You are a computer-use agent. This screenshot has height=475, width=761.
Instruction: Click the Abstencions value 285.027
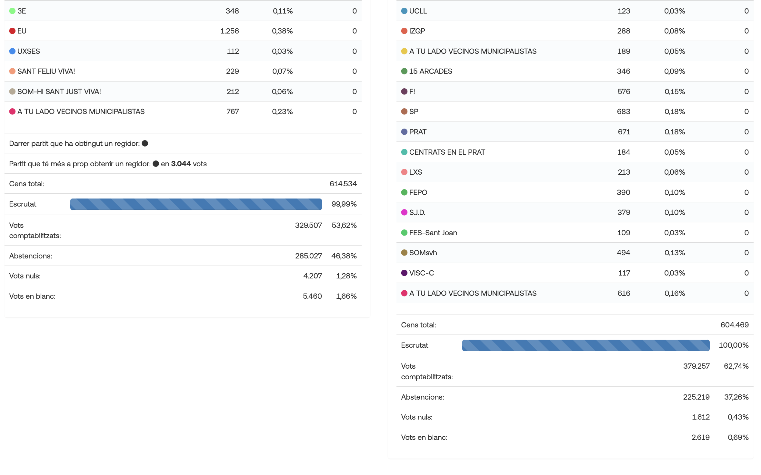click(x=308, y=256)
